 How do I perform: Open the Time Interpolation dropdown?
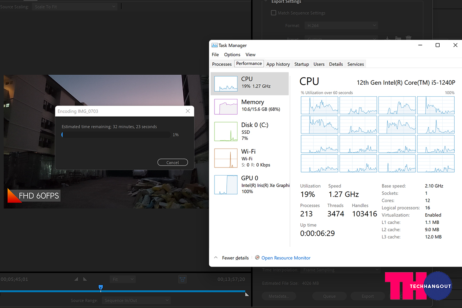tap(341, 270)
